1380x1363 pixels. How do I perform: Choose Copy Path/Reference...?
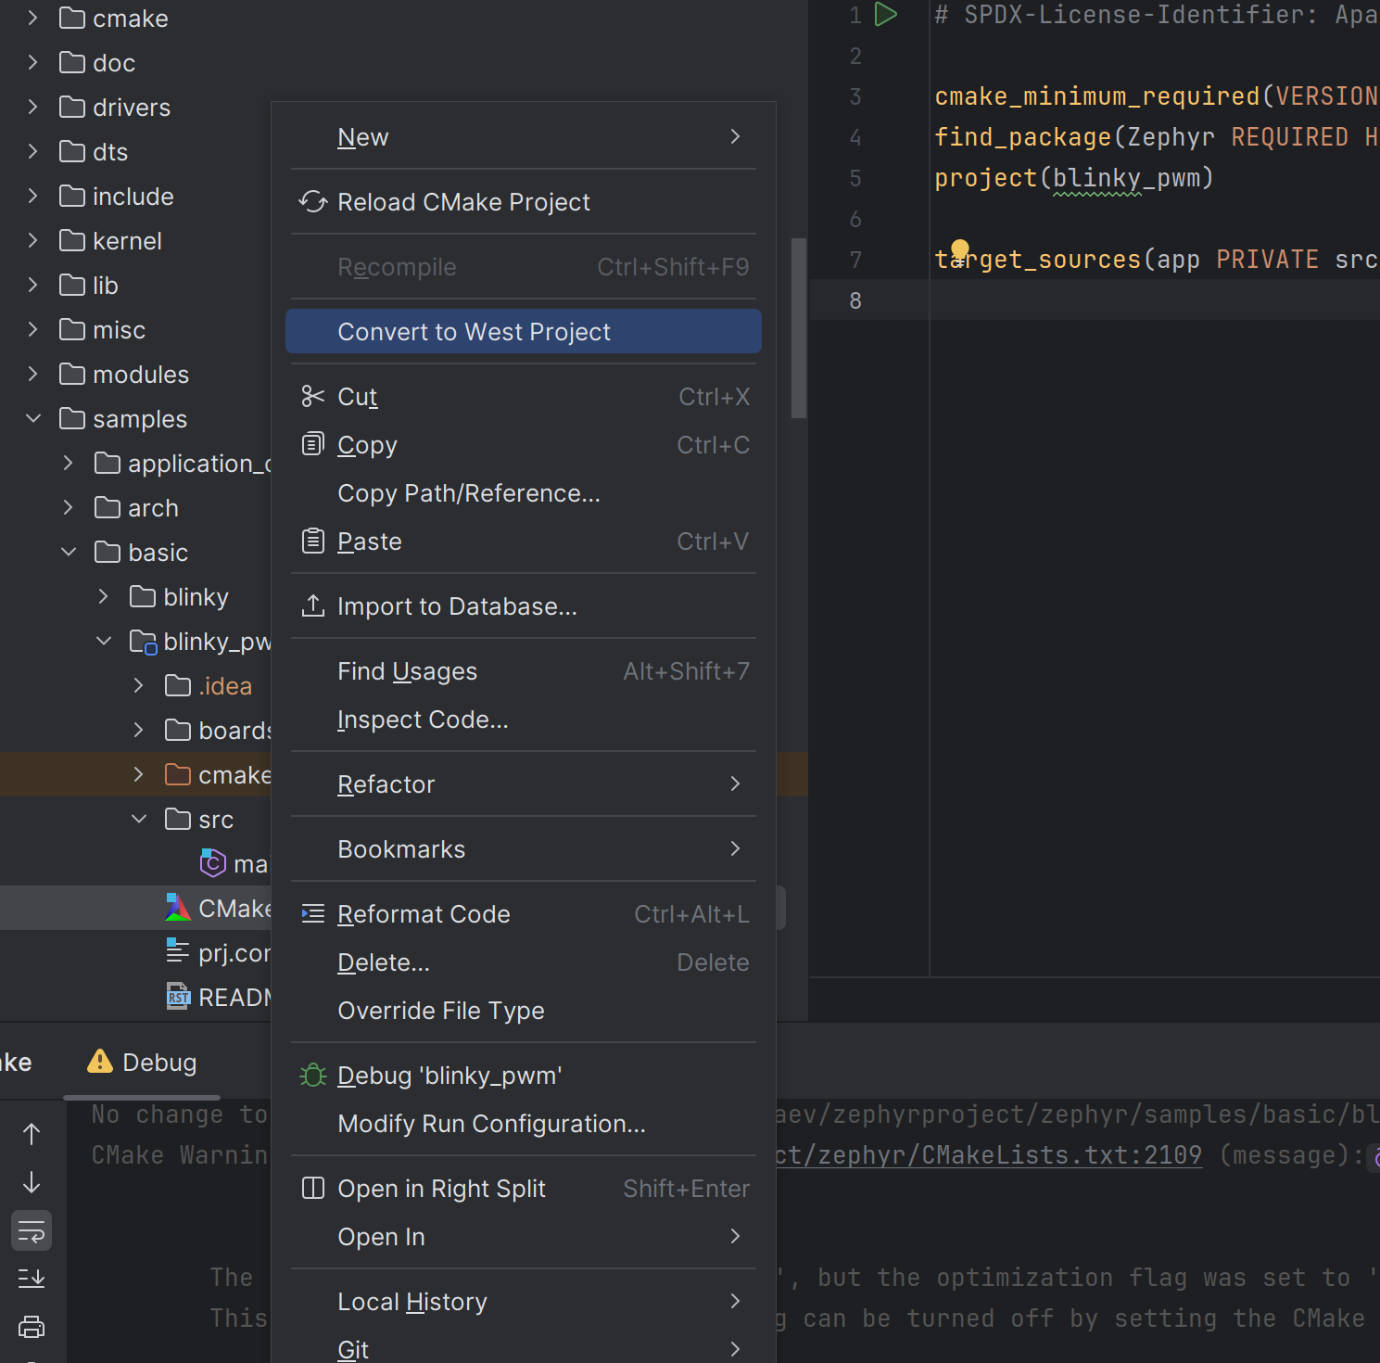tap(524, 493)
